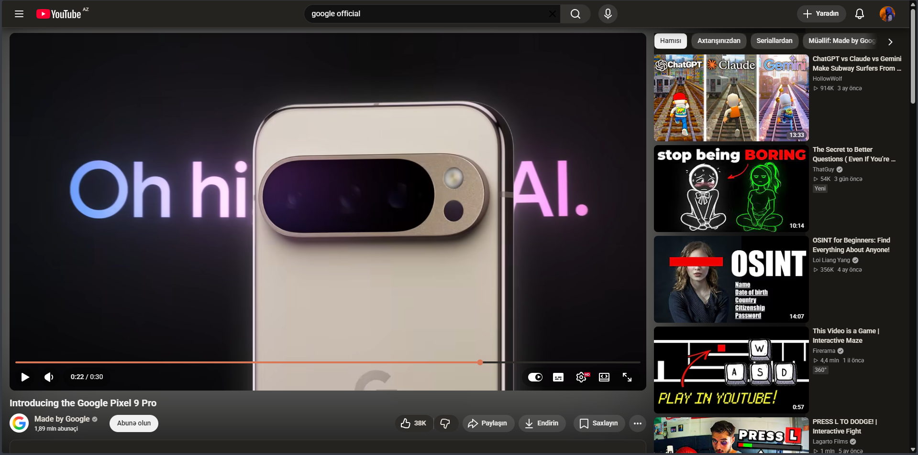Click the video player frame

click(328, 212)
